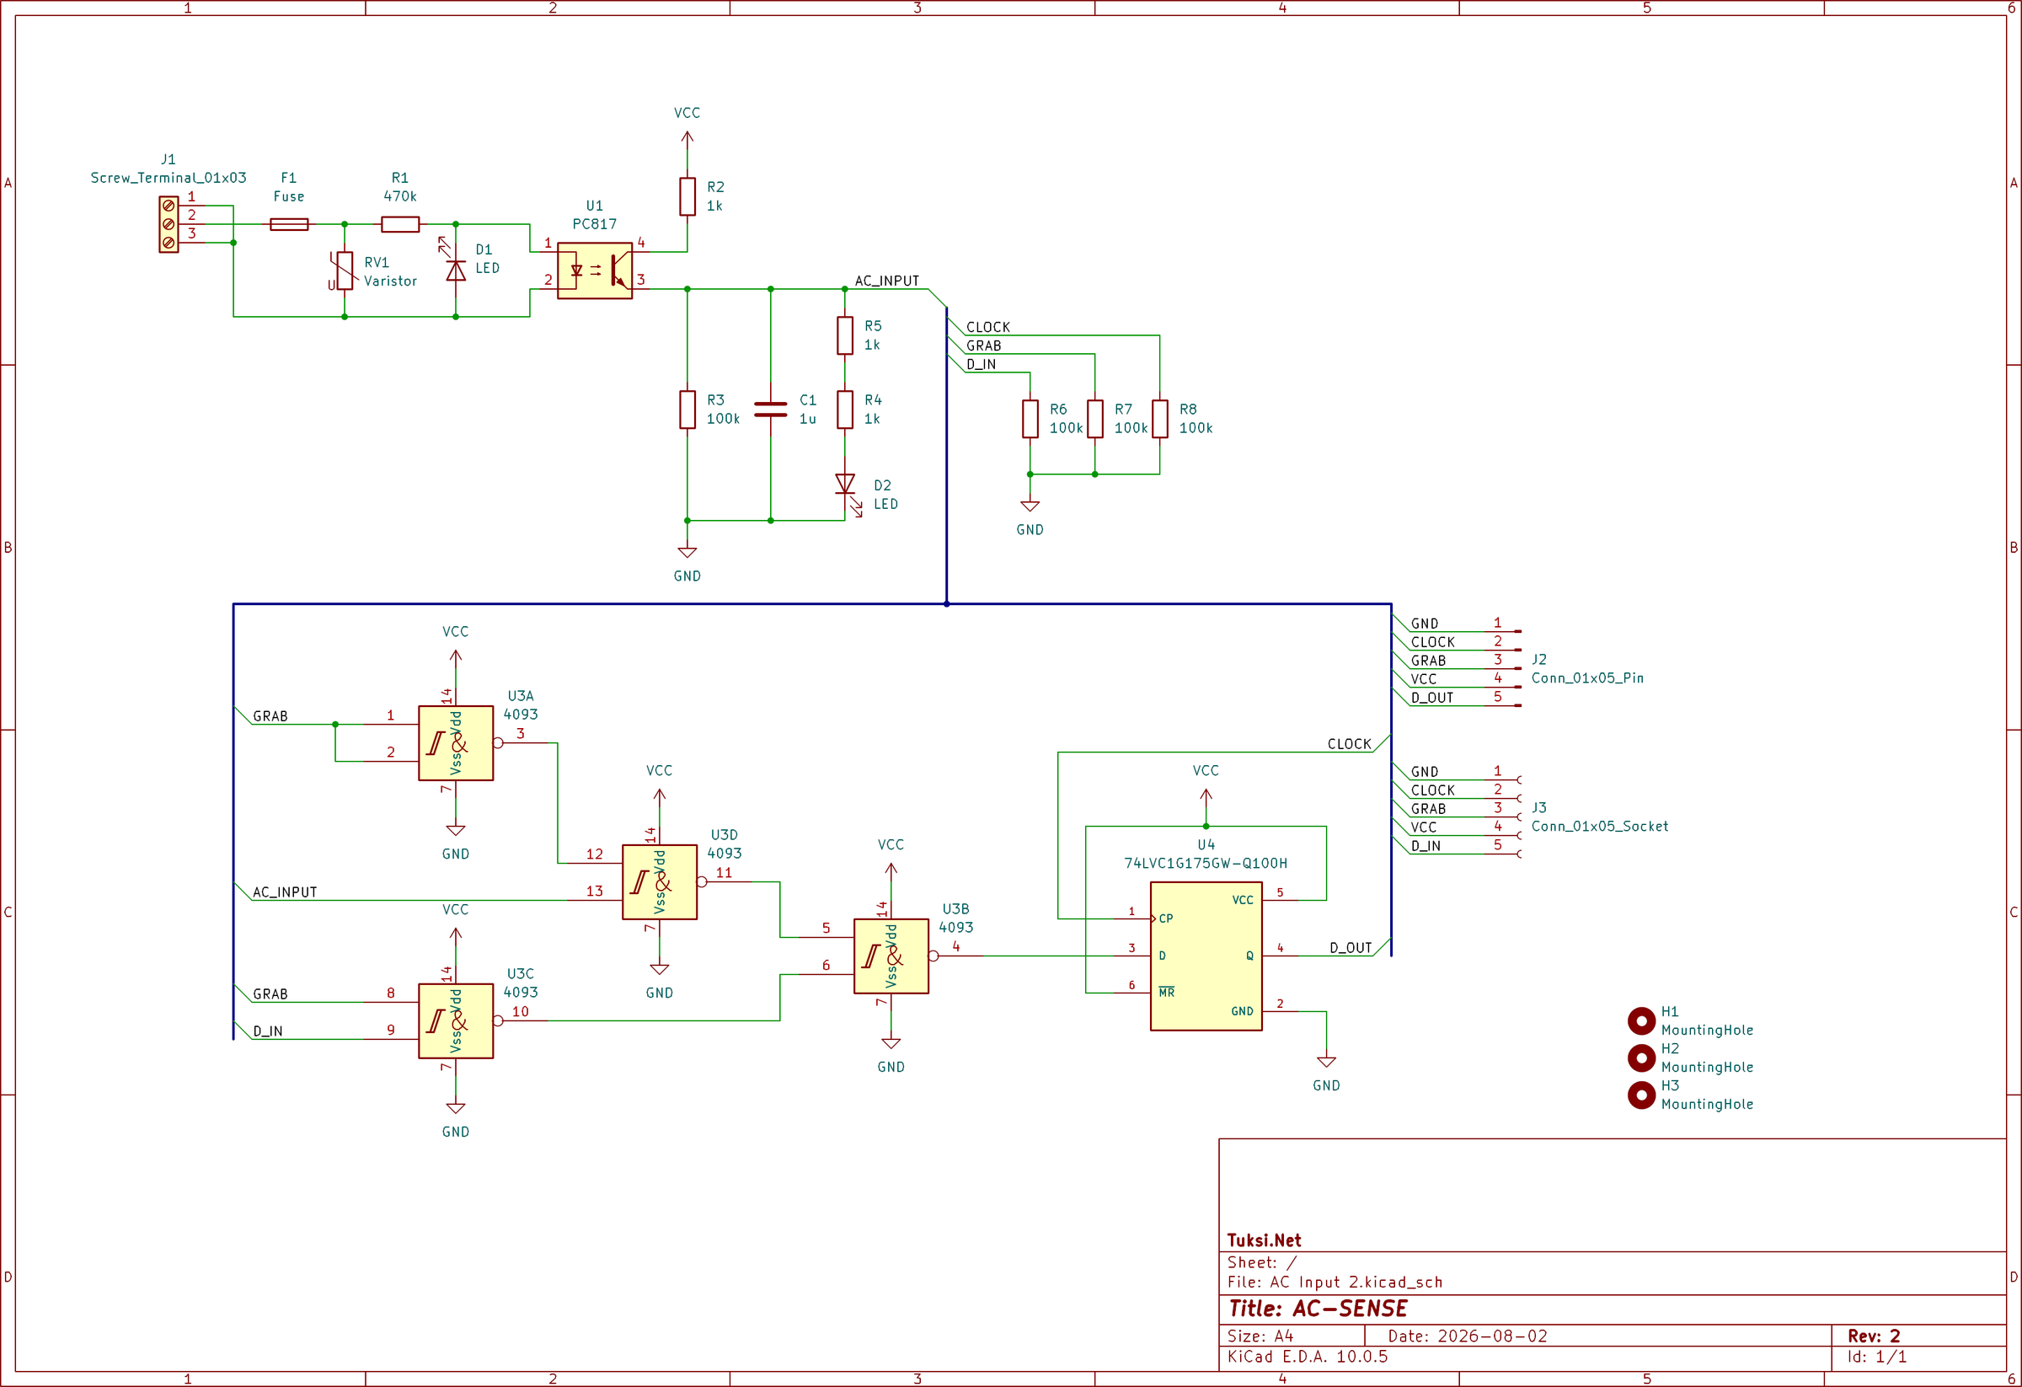The image size is (2022, 1387).
Task: Select the U3B 4093 NAND gate
Action: 891,956
